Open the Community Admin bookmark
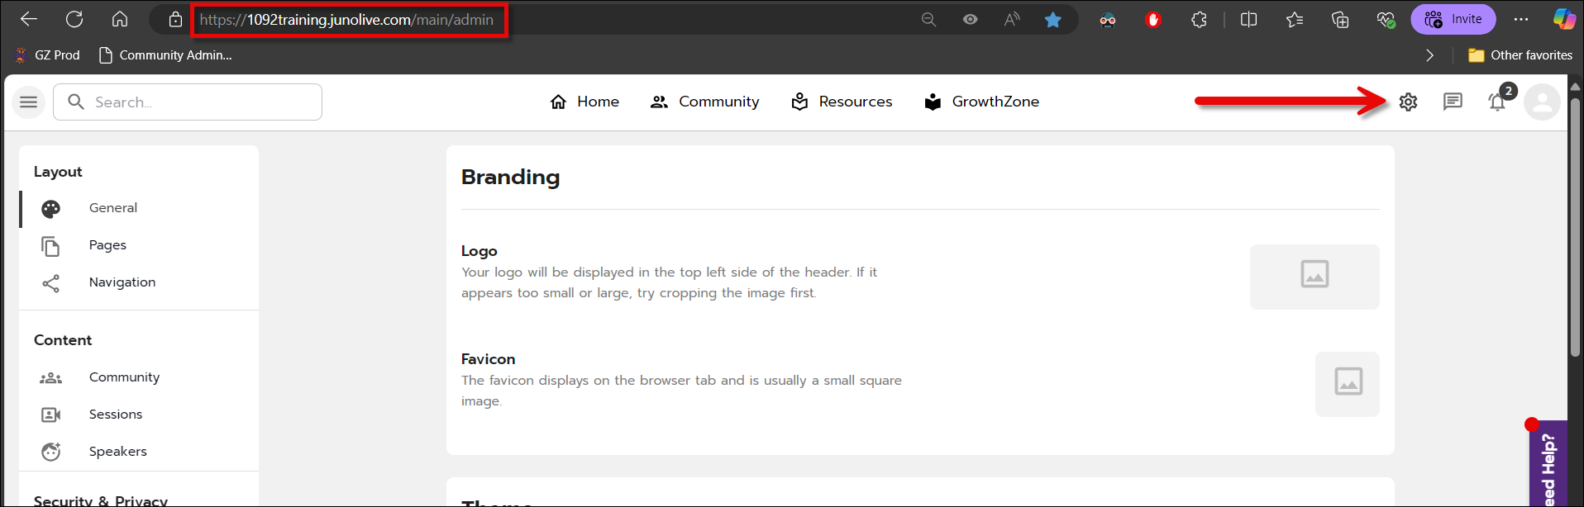Screen dimensions: 1584x507 click(165, 55)
